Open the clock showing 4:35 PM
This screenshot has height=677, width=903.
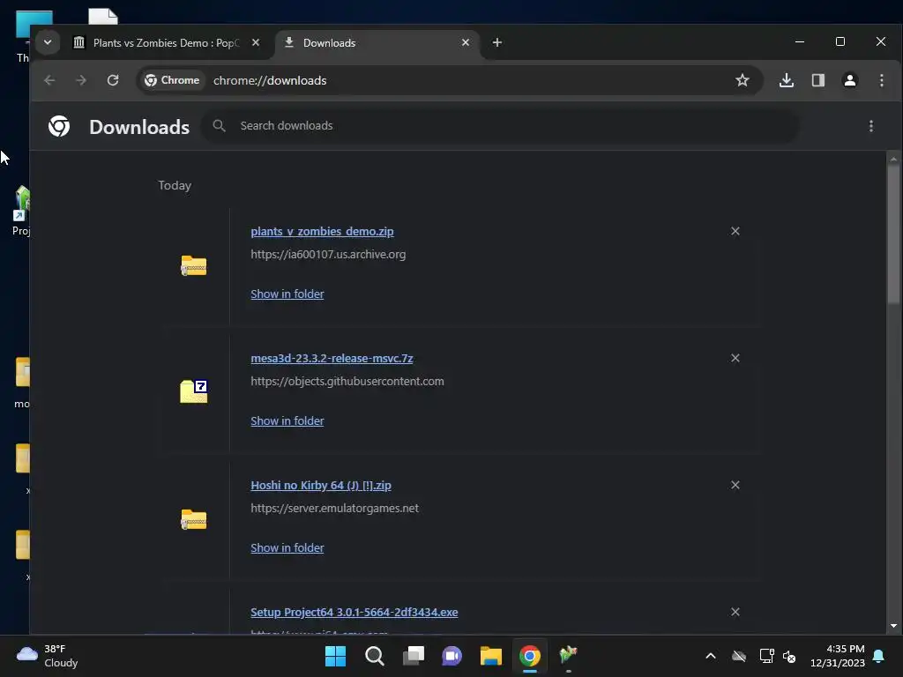pos(838,656)
